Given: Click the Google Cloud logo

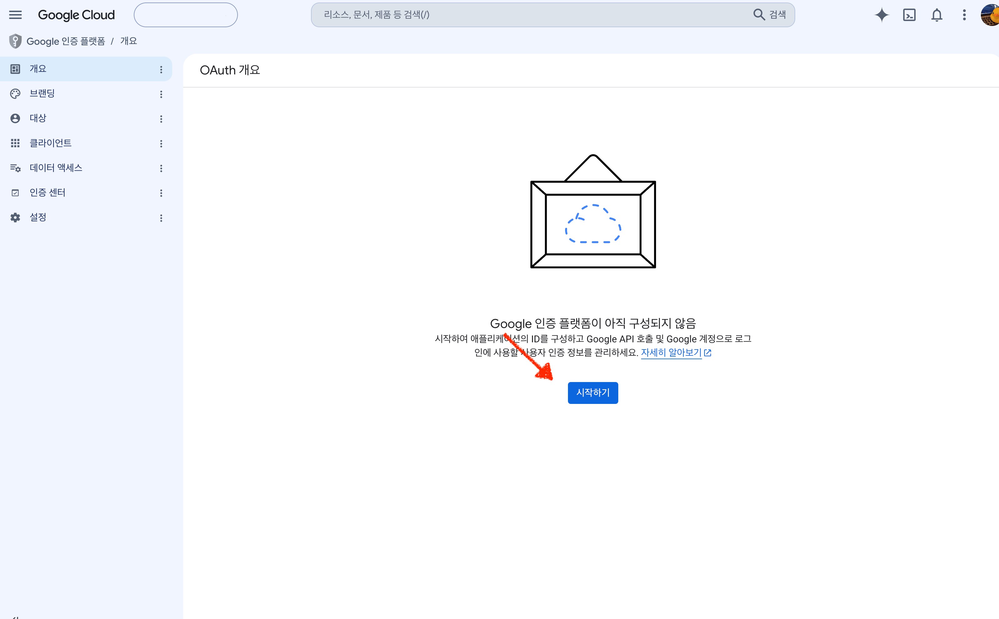Looking at the screenshot, I should tap(76, 15).
